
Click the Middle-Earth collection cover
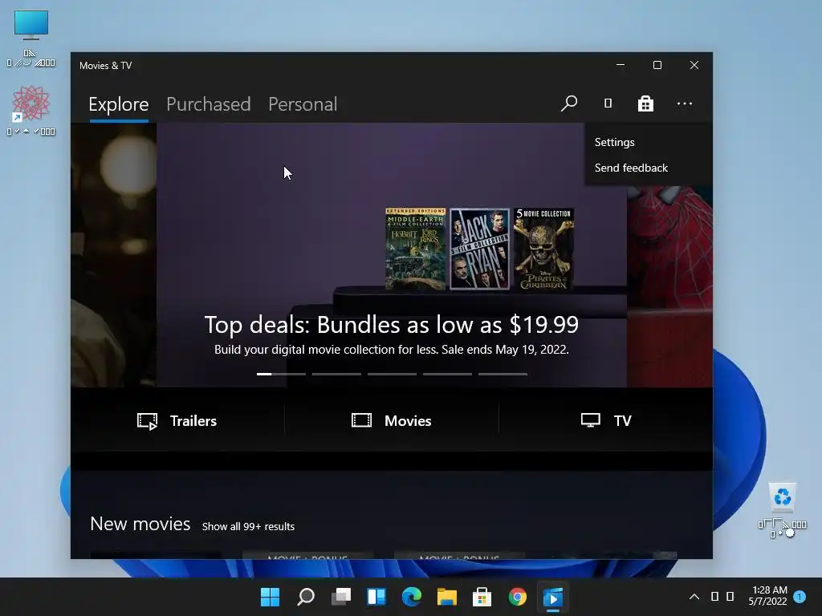[x=416, y=249]
